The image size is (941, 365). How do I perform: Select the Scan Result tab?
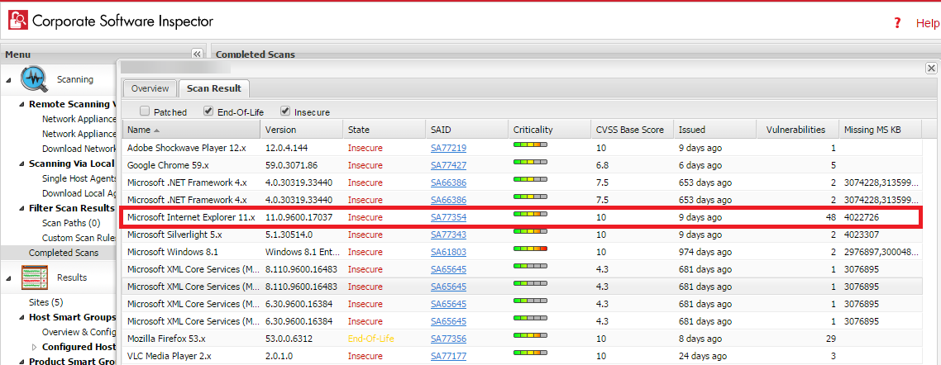coord(214,88)
